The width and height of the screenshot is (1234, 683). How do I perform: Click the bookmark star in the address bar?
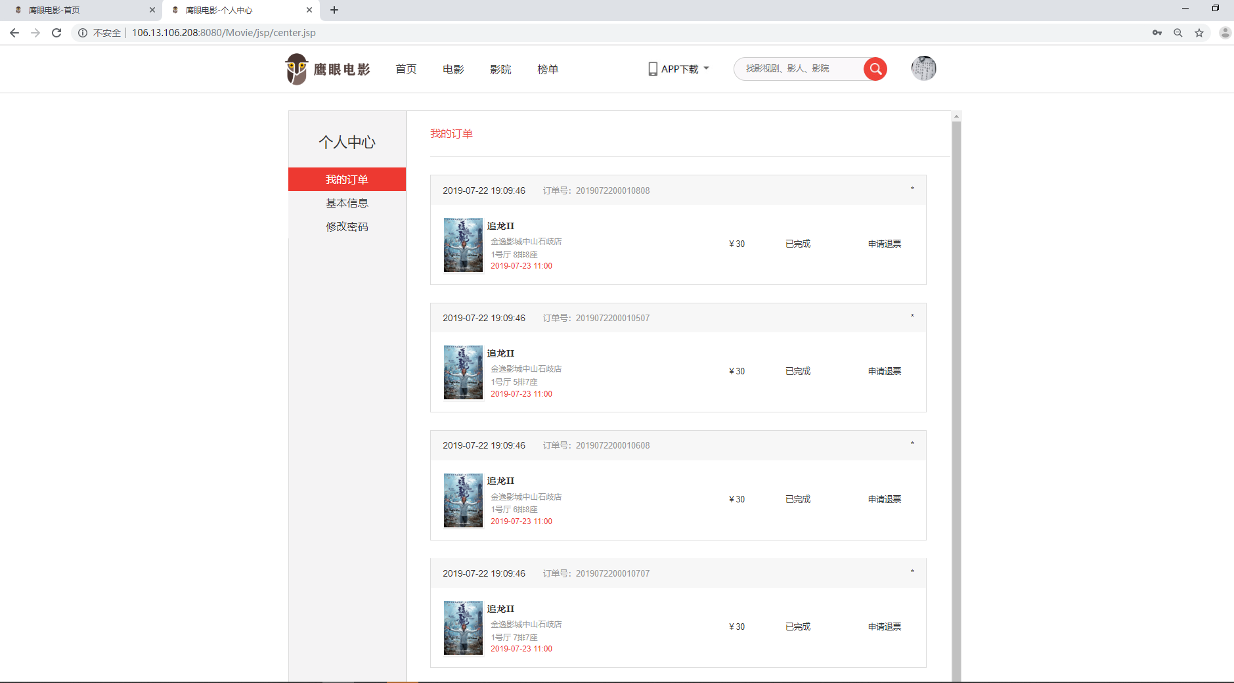tap(1199, 32)
